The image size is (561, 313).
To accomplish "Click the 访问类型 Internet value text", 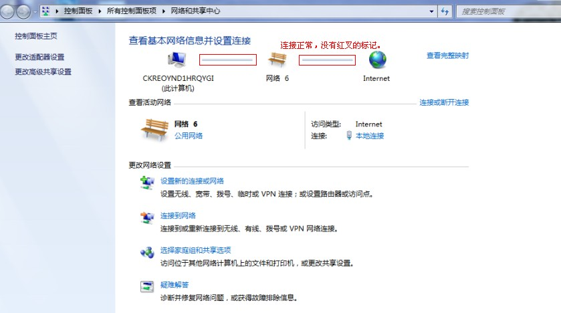I will (x=369, y=124).
